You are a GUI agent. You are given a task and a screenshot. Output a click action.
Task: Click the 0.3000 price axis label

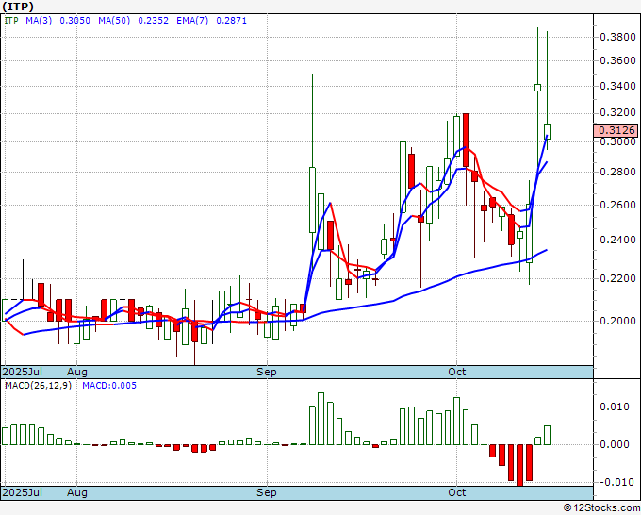pyautogui.click(x=617, y=141)
